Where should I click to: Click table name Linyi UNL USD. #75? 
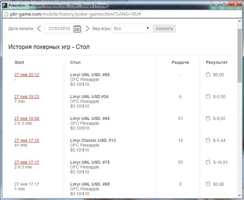pyautogui.click(x=90, y=162)
